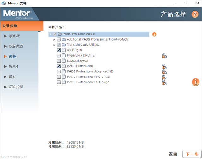The image size is (202, 159).
Task: Click license key icon for PADS Professional RF Design
Action: pos(164,82)
